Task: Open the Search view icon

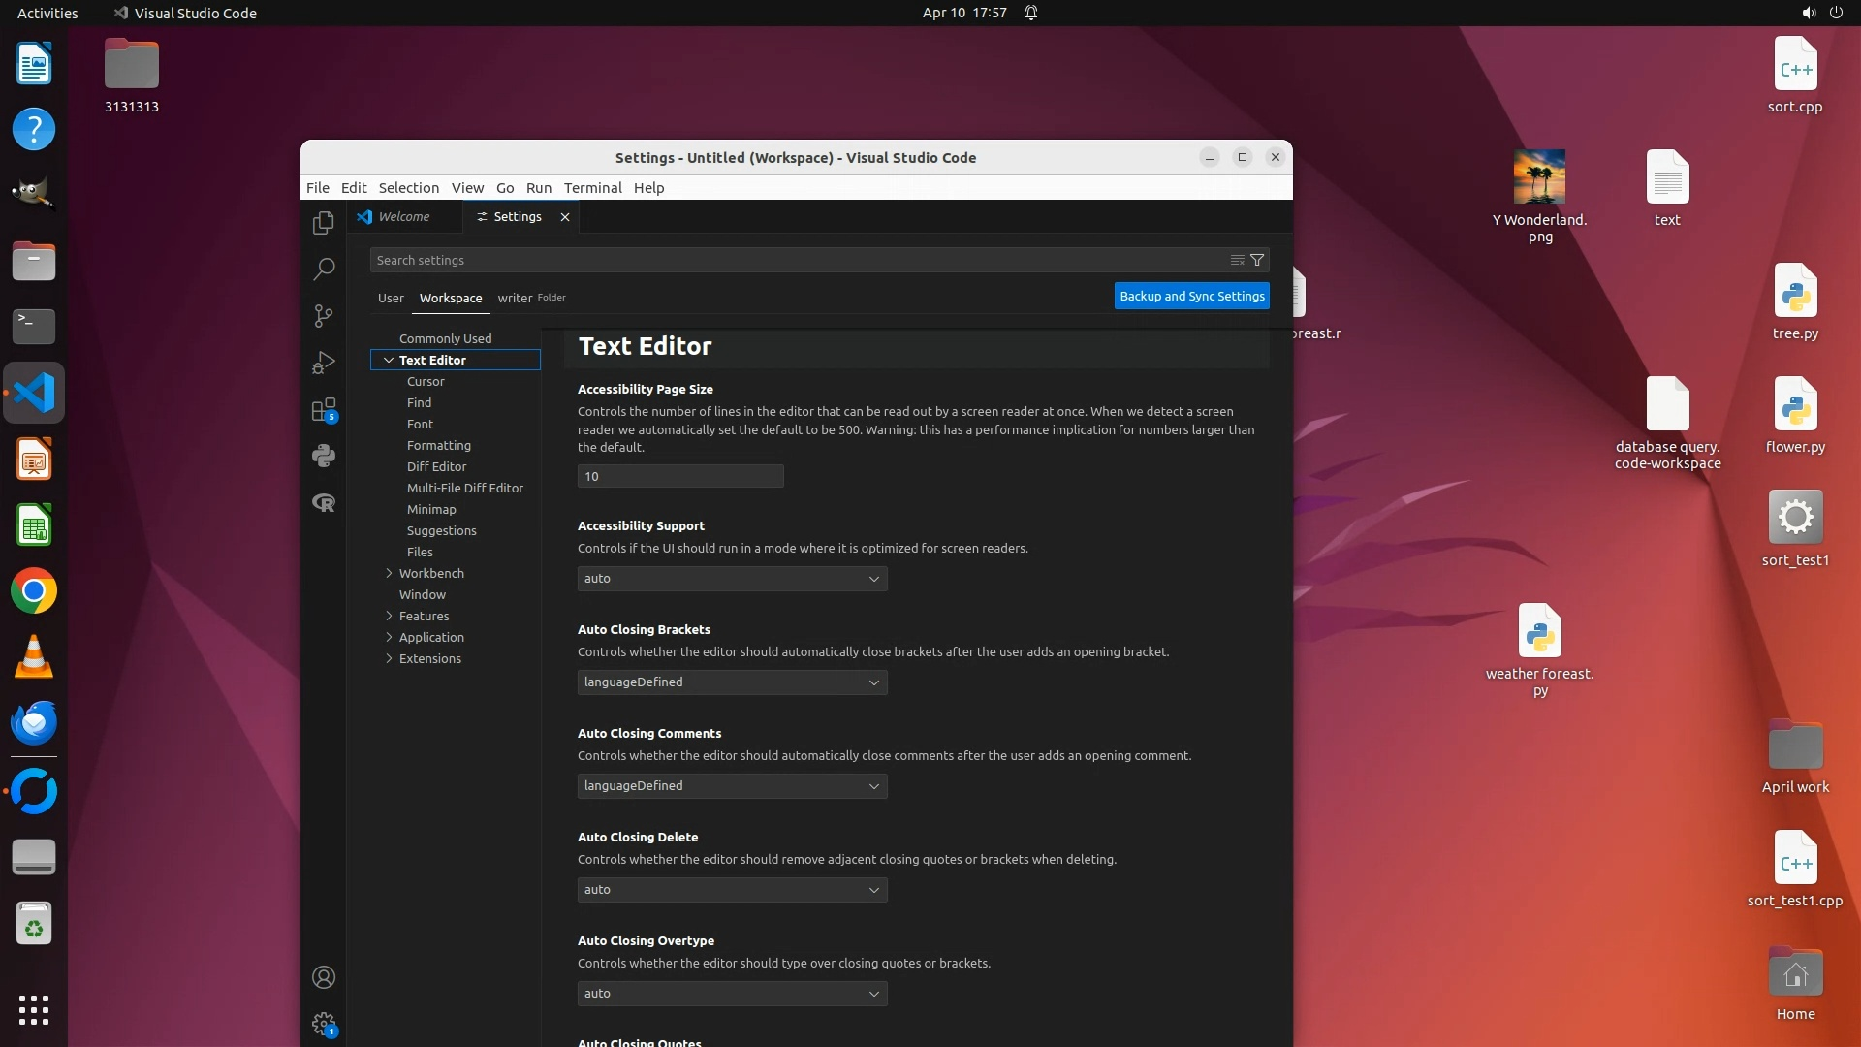Action: pyautogui.click(x=324, y=269)
